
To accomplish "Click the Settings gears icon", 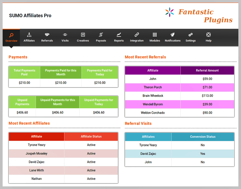I will pyautogui.click(x=191, y=35).
